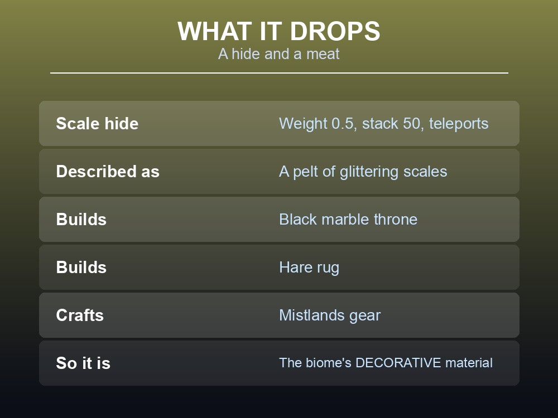The height and width of the screenshot is (418, 558).
Task: Click the Crafts label
Action: pos(80,315)
